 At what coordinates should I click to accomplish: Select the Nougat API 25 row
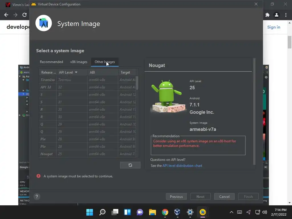(87, 154)
